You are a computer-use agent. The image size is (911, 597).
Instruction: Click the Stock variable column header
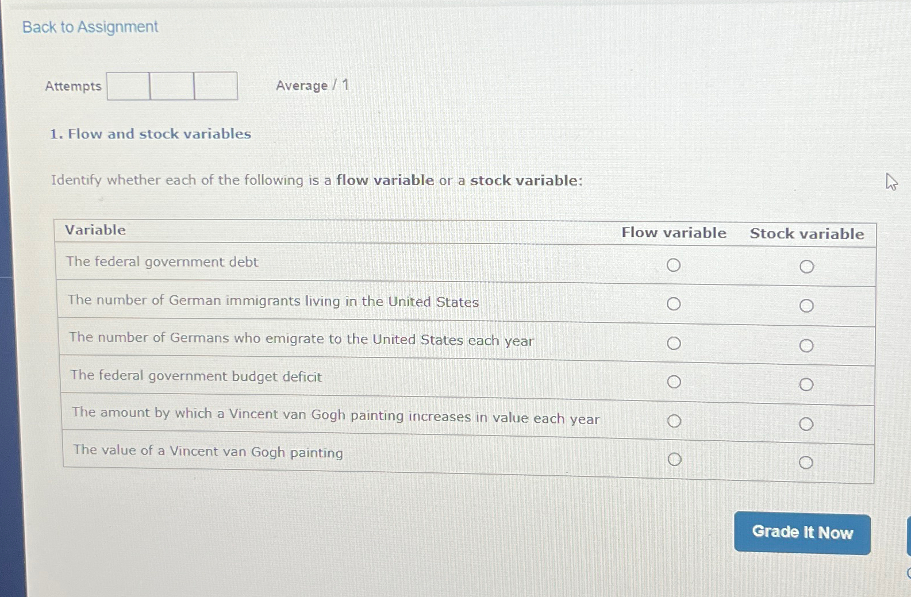click(x=807, y=234)
